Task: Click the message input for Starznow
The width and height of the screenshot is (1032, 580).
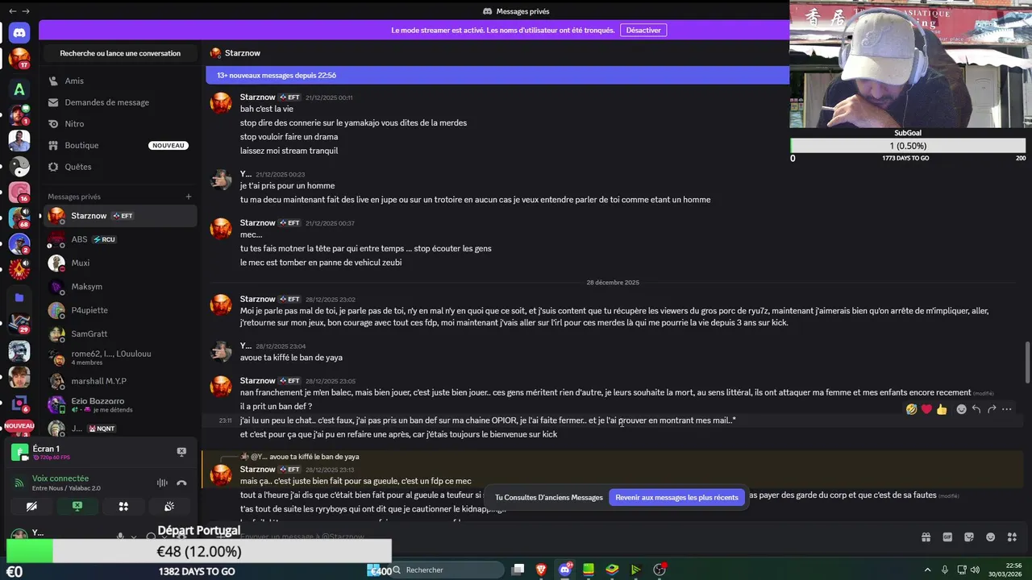Action: [x=564, y=536]
